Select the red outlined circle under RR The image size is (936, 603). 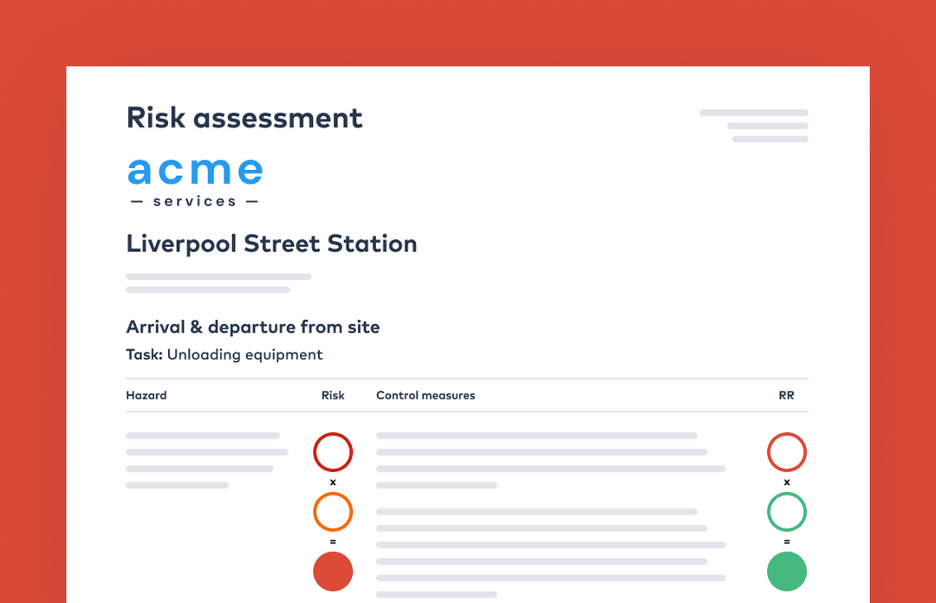click(x=787, y=452)
